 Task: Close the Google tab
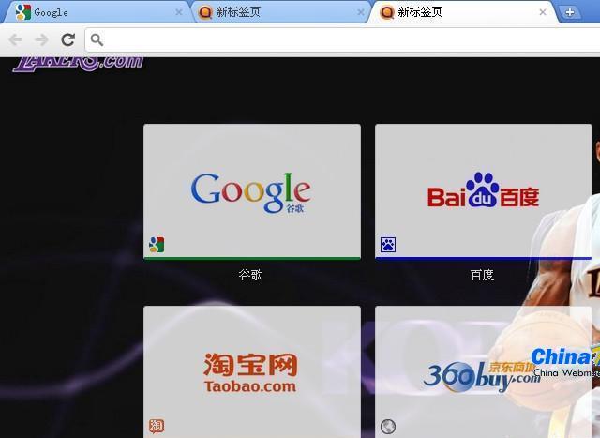tap(179, 12)
